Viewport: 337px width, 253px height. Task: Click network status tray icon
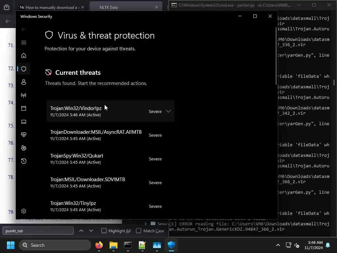coord(288,245)
